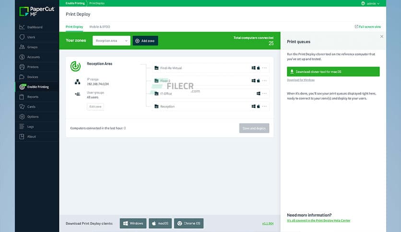Open more options for IT-Office queue

pyautogui.click(x=264, y=93)
